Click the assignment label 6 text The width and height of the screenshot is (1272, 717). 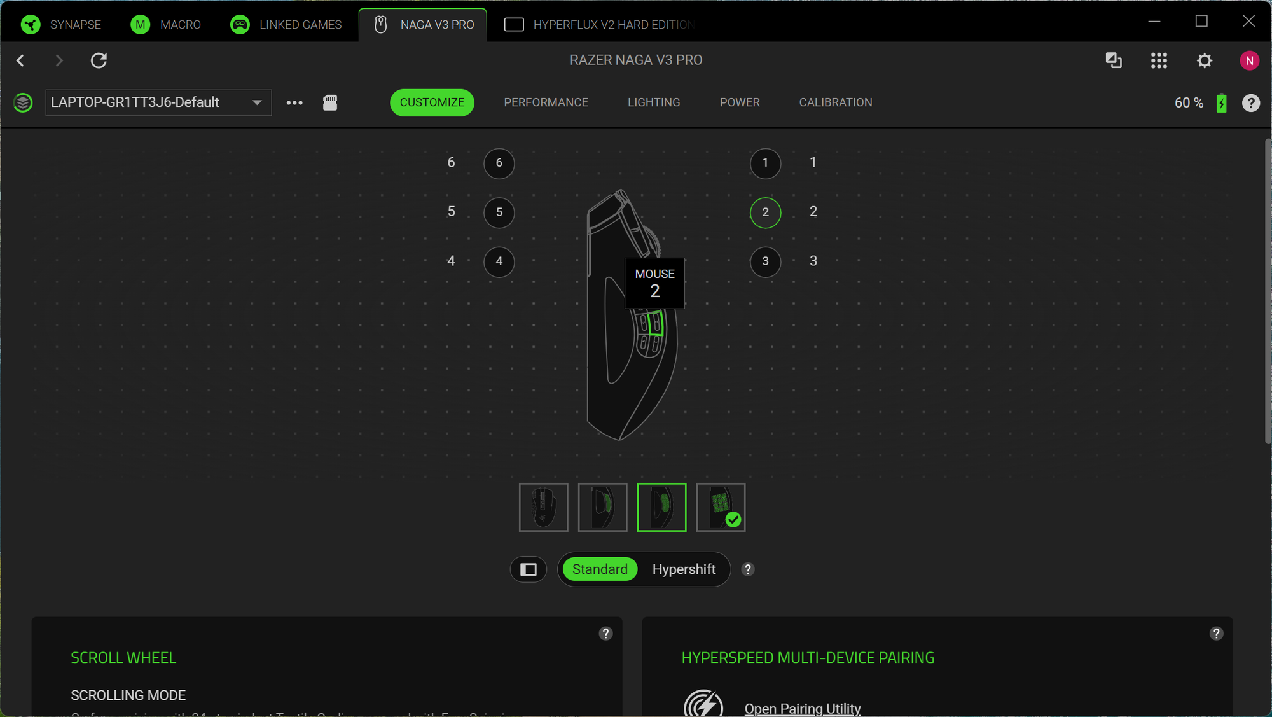[x=451, y=163]
